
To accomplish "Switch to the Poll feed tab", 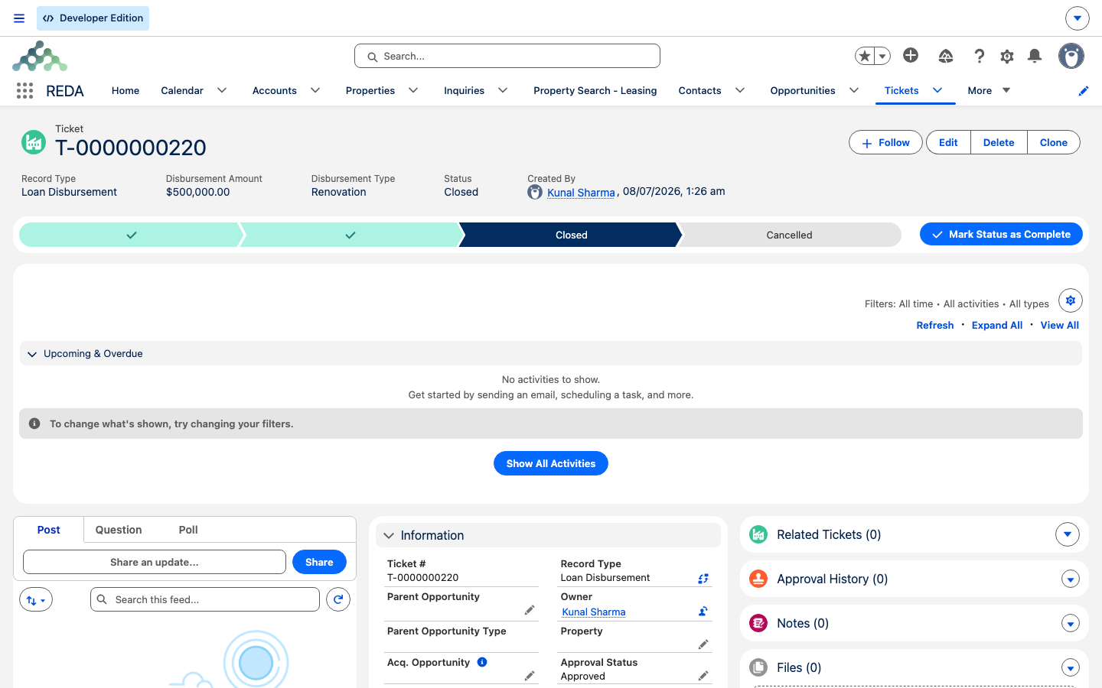I will point(188,530).
